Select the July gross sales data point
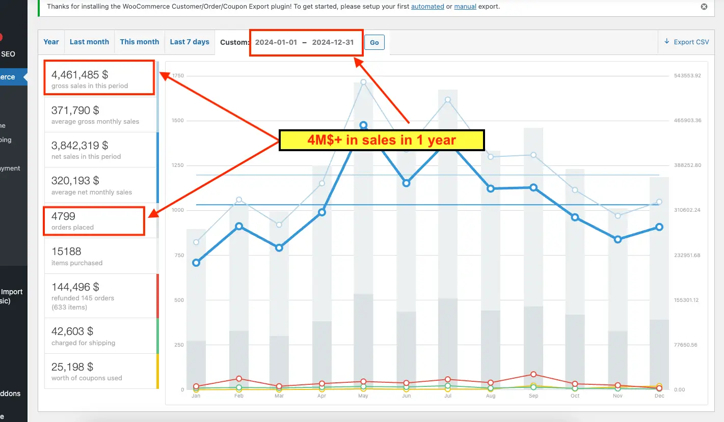 click(448, 100)
